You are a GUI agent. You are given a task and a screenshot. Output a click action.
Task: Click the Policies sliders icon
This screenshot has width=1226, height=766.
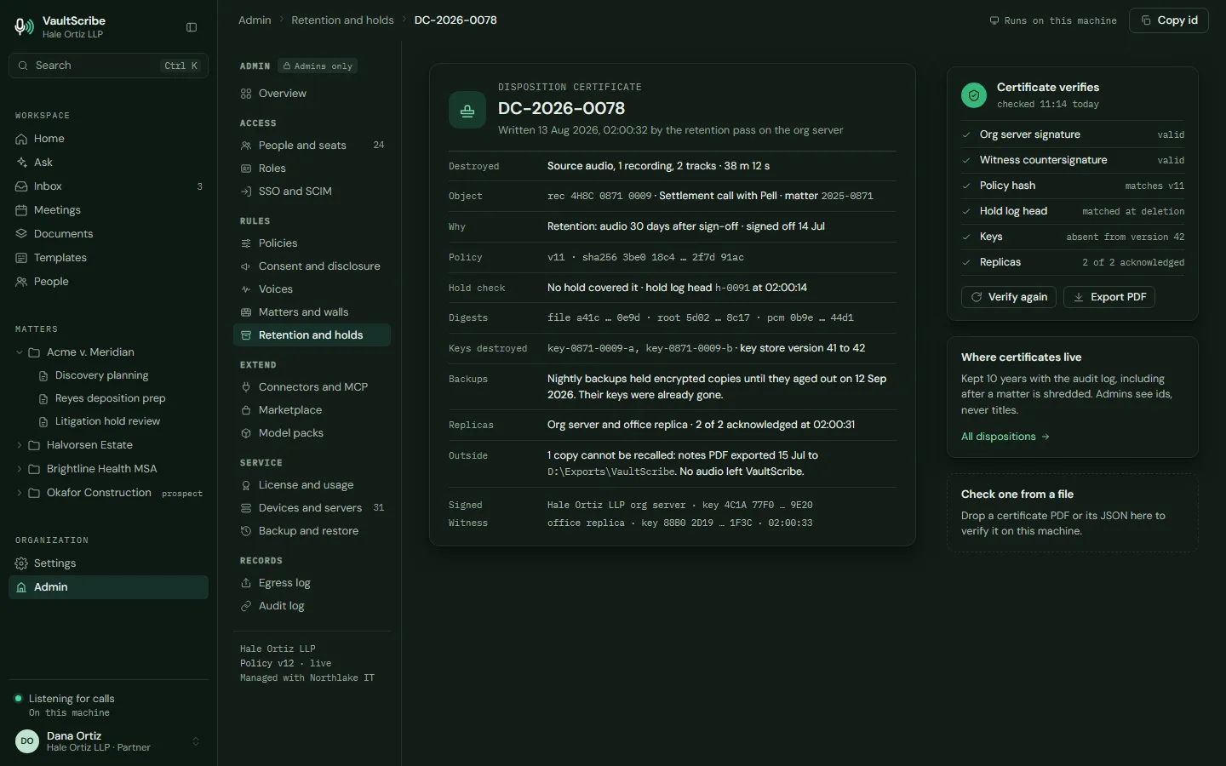pos(246,243)
